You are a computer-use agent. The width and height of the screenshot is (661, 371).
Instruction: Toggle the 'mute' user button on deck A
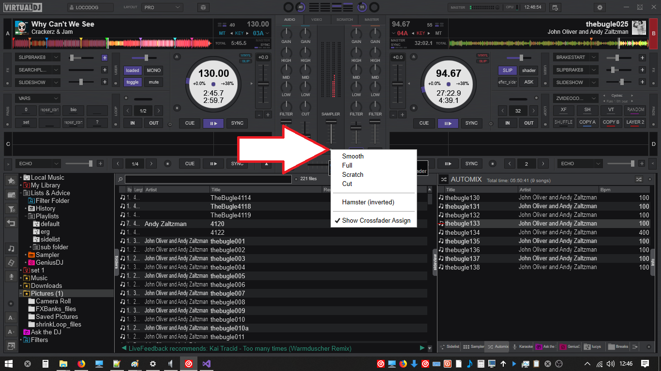click(154, 82)
